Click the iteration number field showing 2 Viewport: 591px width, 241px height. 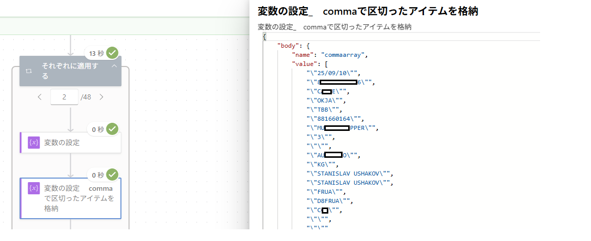pyautogui.click(x=64, y=97)
